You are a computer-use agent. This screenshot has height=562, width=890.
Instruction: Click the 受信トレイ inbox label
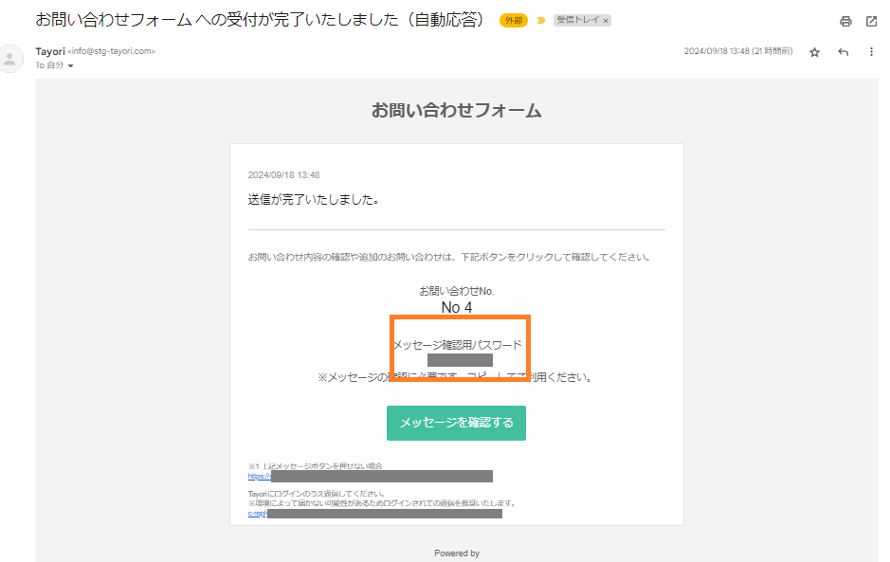[x=577, y=20]
